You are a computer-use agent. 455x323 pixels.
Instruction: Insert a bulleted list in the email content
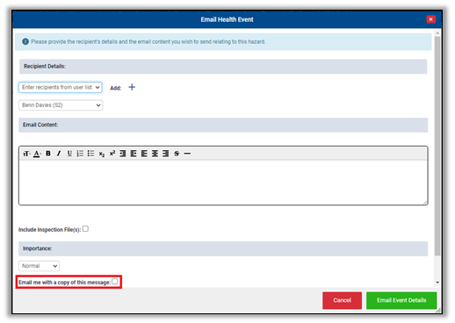pyautogui.click(x=90, y=154)
